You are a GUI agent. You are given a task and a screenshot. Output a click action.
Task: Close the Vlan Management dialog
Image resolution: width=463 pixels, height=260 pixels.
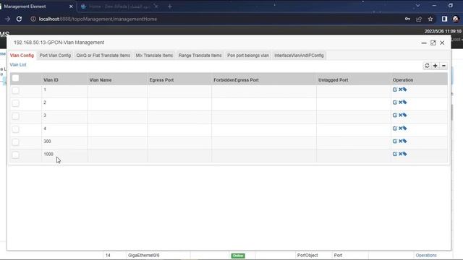pyautogui.click(x=442, y=43)
